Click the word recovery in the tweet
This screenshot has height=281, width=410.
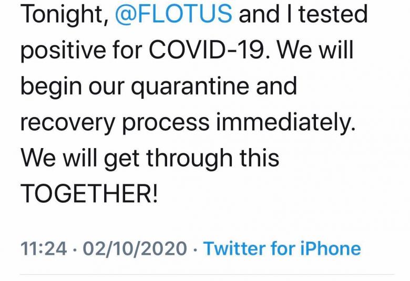[x=67, y=123]
